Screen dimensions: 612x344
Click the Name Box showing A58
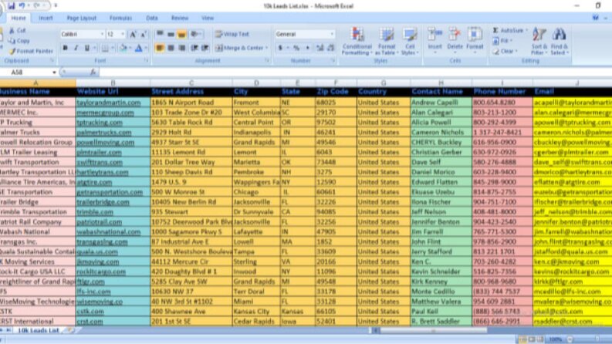(x=25, y=73)
